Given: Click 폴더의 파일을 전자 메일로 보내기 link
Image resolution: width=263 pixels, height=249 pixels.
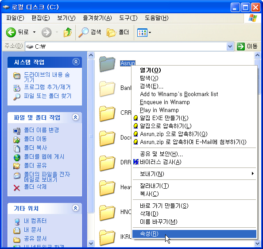Looking at the screenshot, I should [47, 177].
